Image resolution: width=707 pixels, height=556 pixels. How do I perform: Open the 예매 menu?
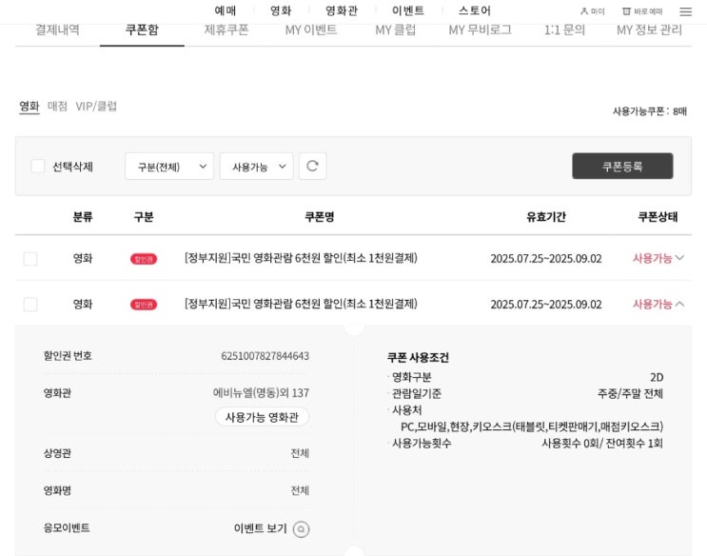click(x=226, y=10)
